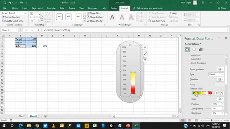Adjust the Transparency slider
This screenshot has height=129, width=230.
coord(208,108)
